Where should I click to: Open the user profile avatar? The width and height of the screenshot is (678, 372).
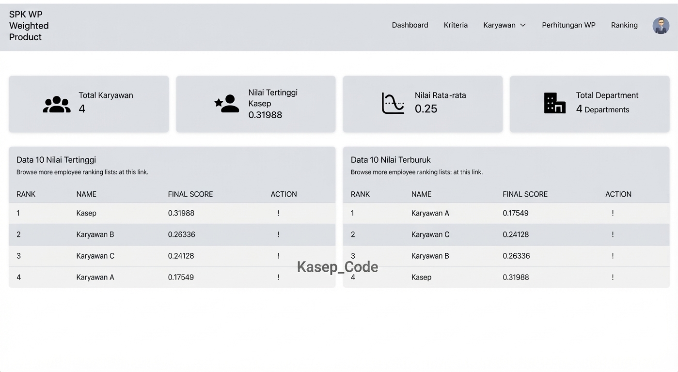661,26
